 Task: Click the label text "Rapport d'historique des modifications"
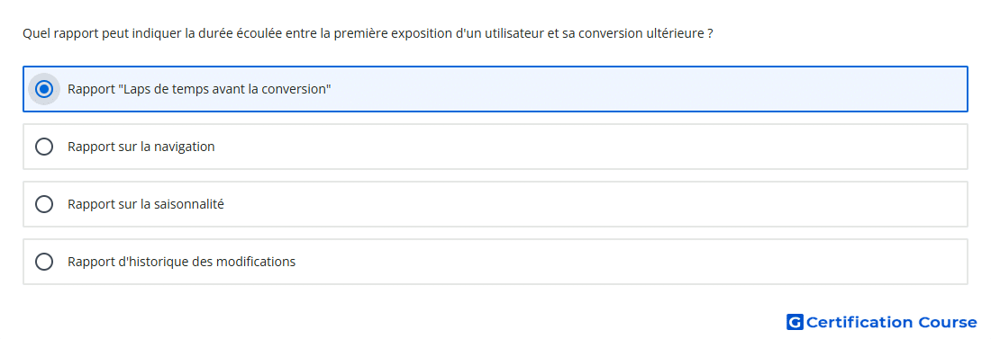click(x=181, y=262)
